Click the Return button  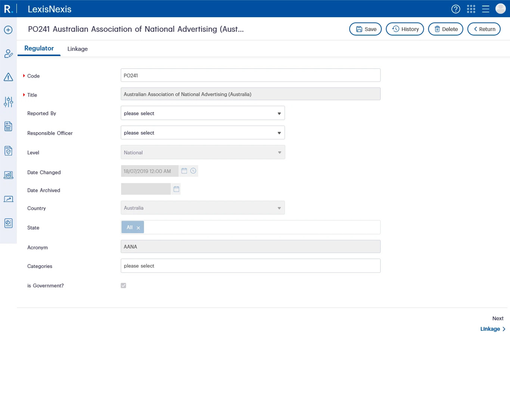484,29
